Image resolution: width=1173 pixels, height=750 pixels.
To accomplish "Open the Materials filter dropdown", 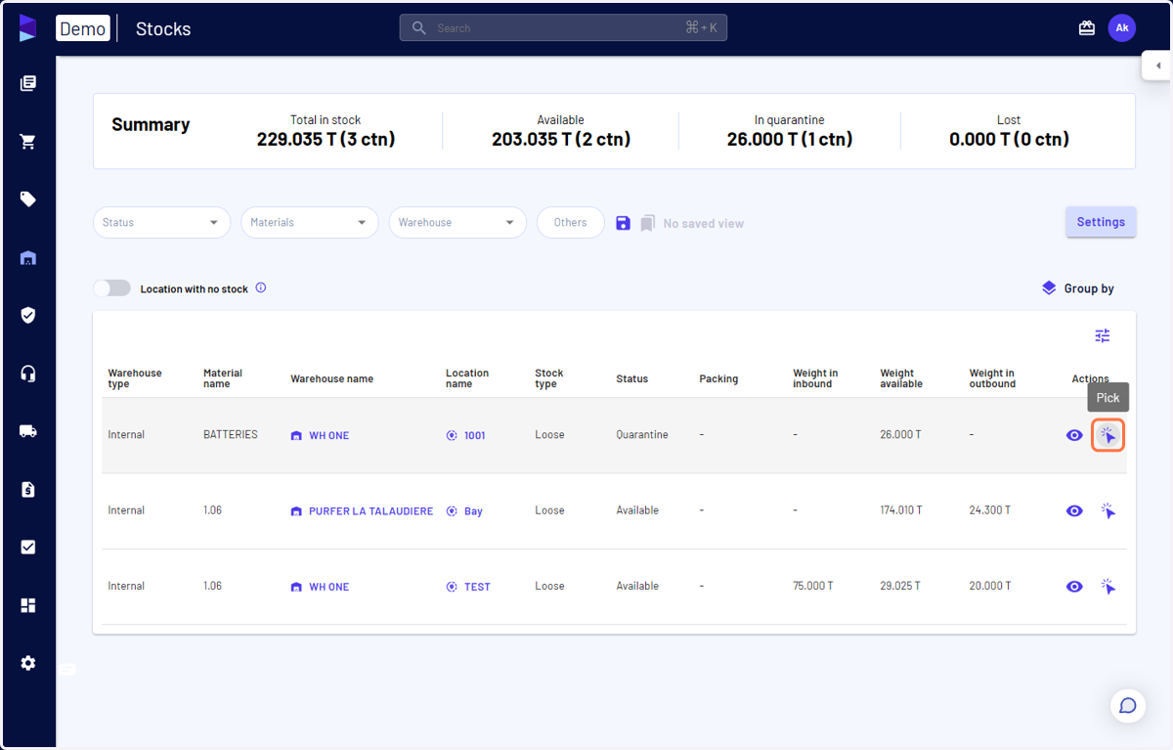I will coord(310,223).
